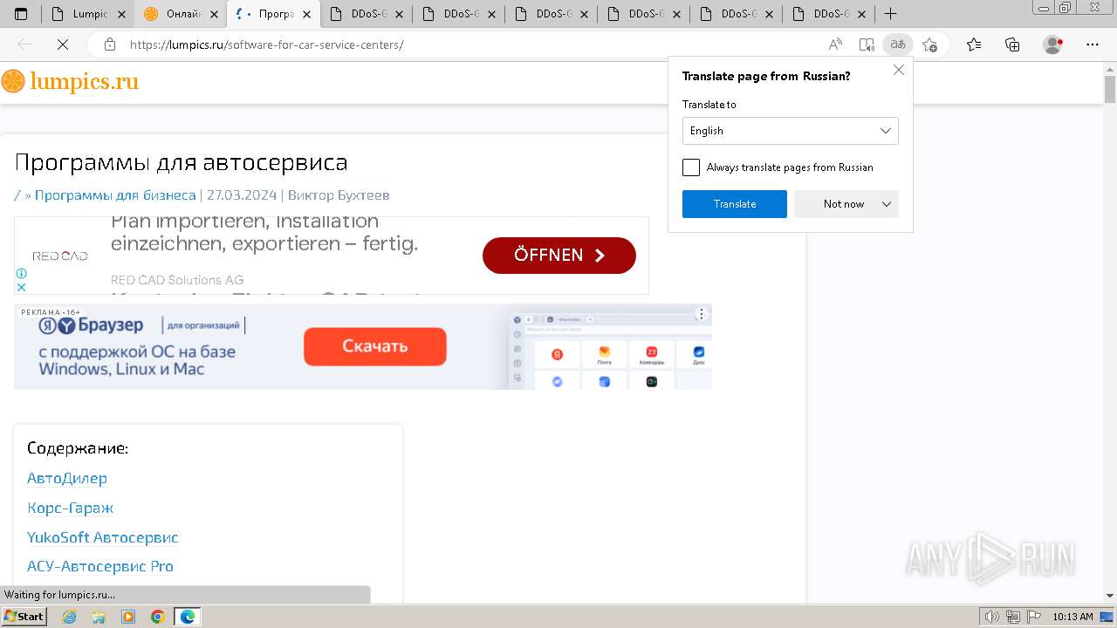Screen dimensions: 1117x628
Task: Open the Favorites list icon
Action: coord(974,44)
